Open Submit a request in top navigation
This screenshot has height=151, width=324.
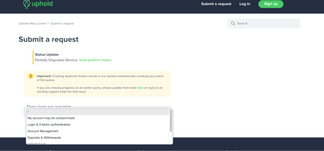(216, 4)
